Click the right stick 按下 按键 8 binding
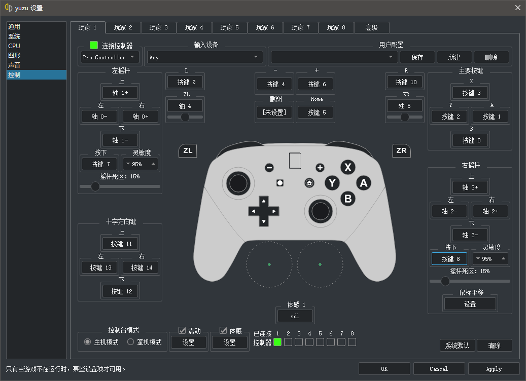This screenshot has height=381, width=526. (x=449, y=259)
